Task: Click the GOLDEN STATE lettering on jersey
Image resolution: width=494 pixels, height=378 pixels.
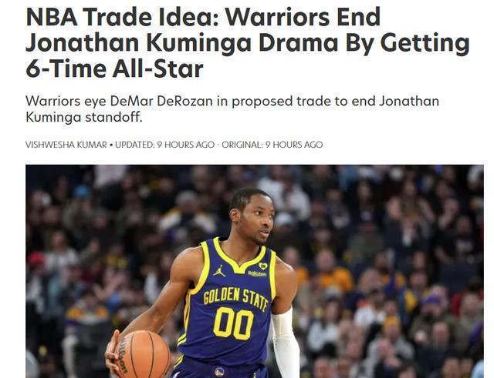Action: [x=235, y=299]
